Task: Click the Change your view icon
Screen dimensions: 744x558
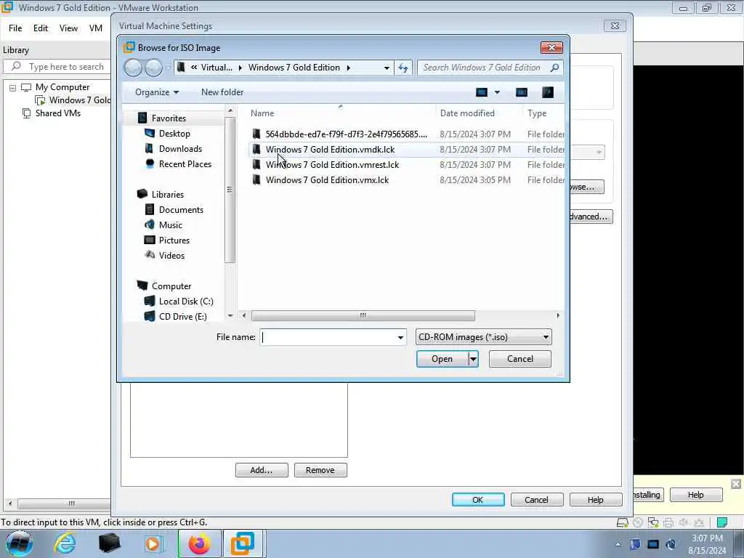Action: click(482, 92)
